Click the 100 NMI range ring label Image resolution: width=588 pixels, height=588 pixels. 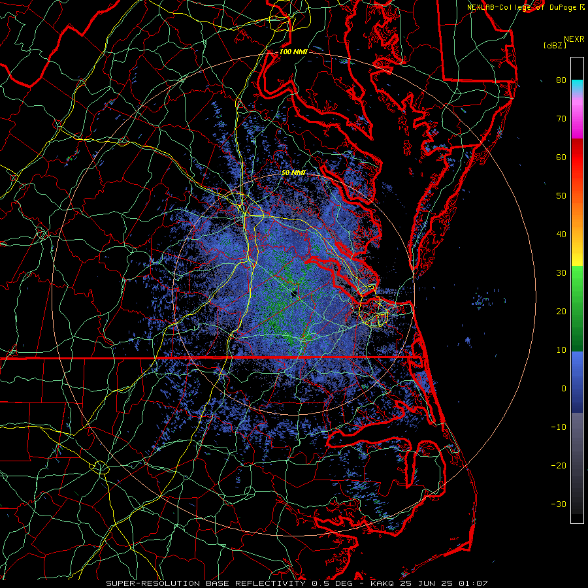coord(293,52)
